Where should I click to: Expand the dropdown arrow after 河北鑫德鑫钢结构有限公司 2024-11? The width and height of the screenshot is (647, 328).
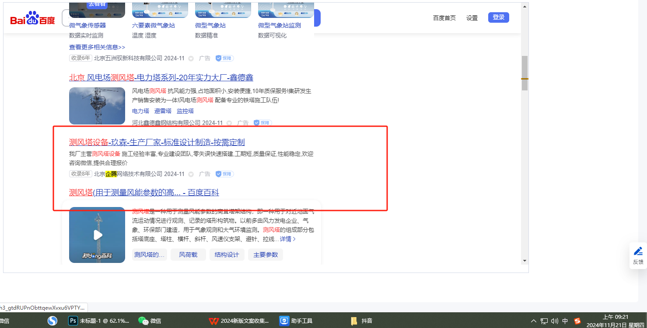[229, 123]
